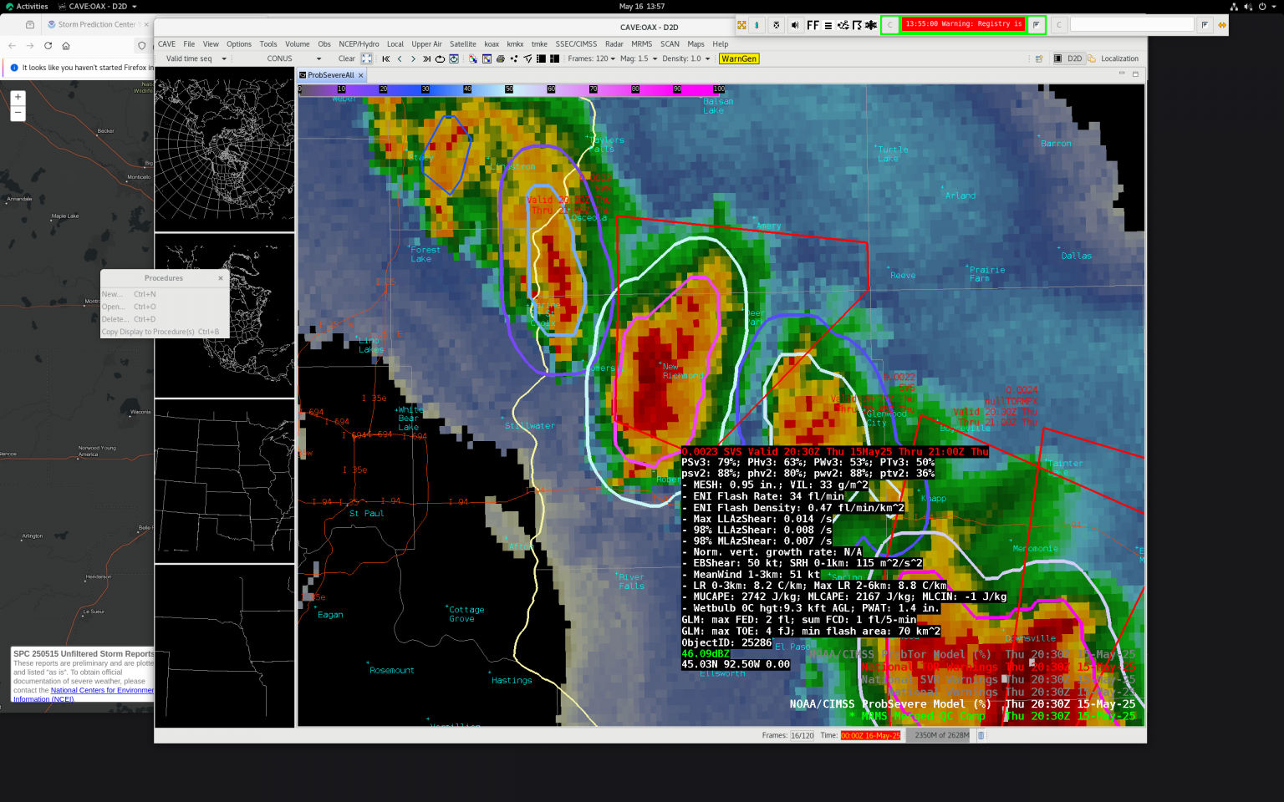The height and width of the screenshot is (802, 1284).
Task: Click the empty AlertViz text field
Action: 1132,25
